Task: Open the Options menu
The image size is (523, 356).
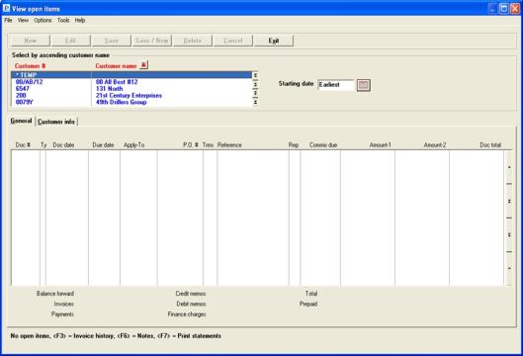Action: click(x=43, y=21)
